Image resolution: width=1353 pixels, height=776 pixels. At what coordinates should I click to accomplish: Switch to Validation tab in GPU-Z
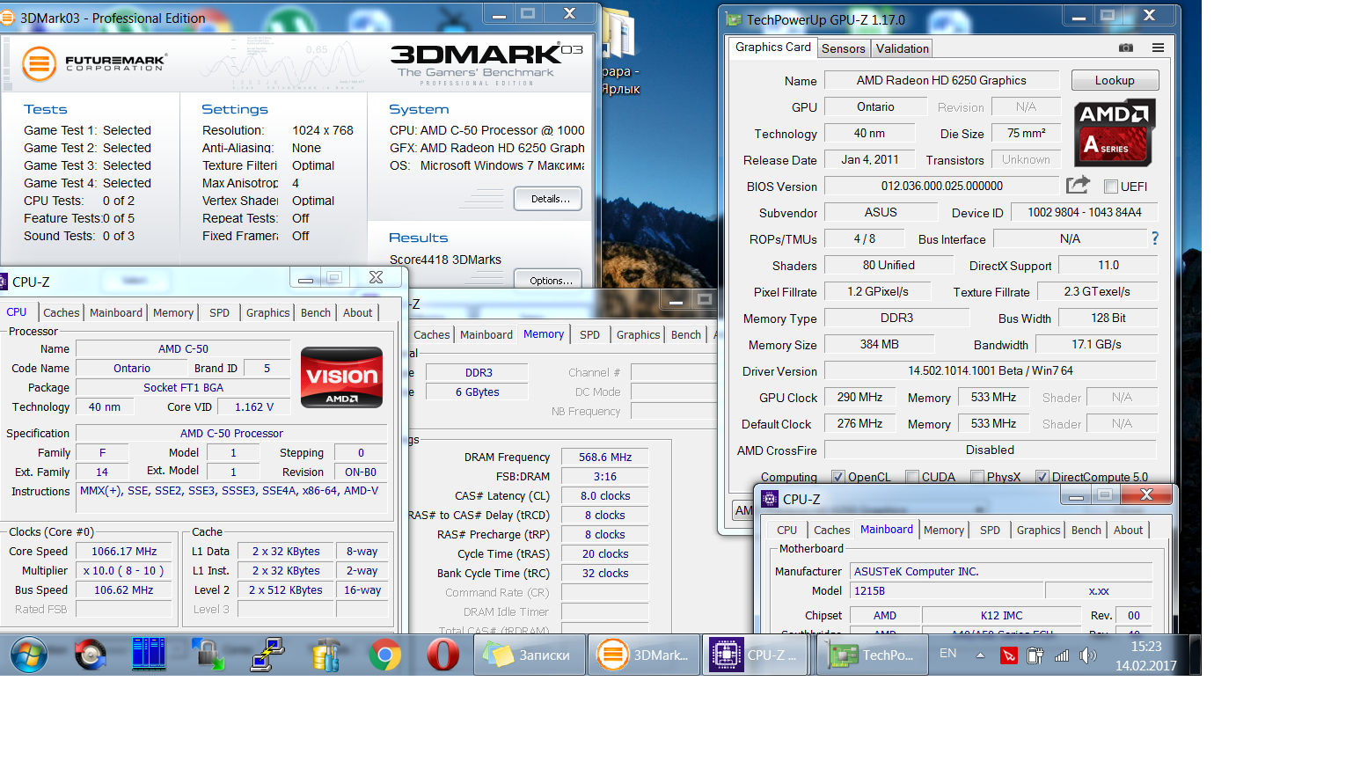tap(902, 48)
